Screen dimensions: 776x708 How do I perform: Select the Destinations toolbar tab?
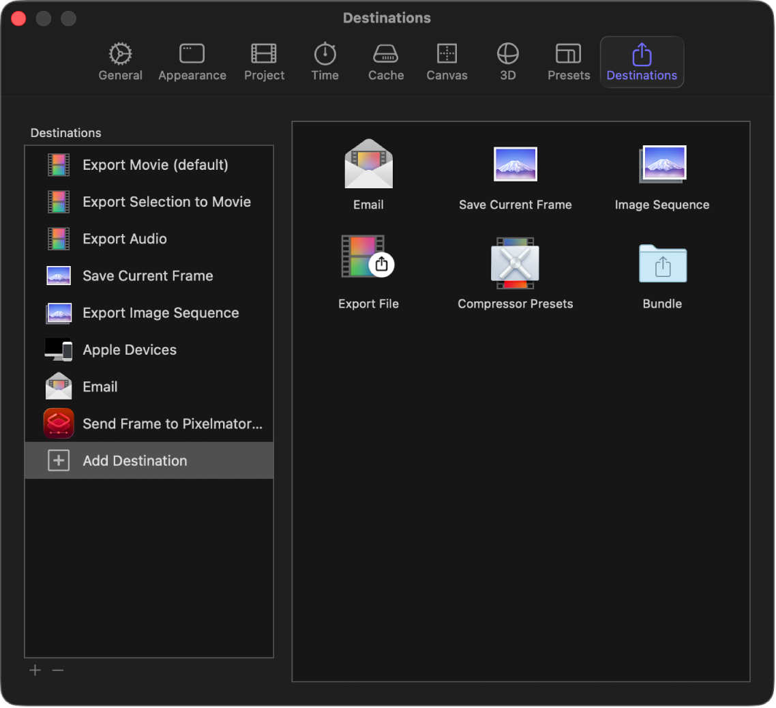pyautogui.click(x=642, y=62)
